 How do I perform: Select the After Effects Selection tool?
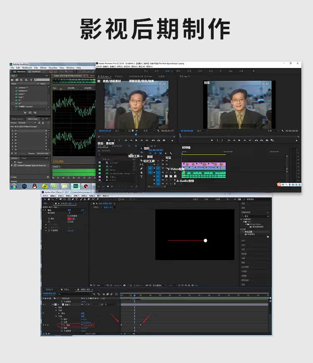tap(45, 199)
